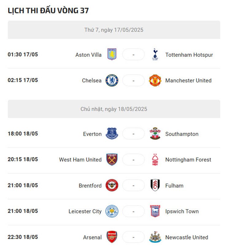Image resolution: width=227 pixels, height=251 pixels.
Task: Select the Thứ 7, ngày 17/05/2025 header
Action: (x=114, y=30)
